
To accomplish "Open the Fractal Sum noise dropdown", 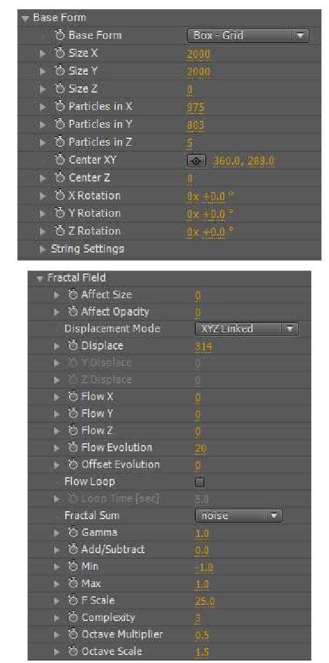I will click(x=238, y=515).
